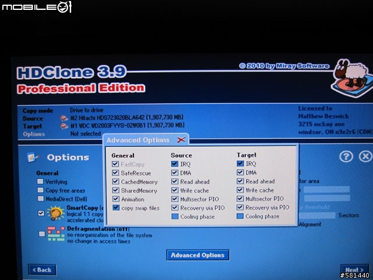
Task: Click the Source drive Hitachi HDS723020BLA642 text
Action: click(x=127, y=117)
